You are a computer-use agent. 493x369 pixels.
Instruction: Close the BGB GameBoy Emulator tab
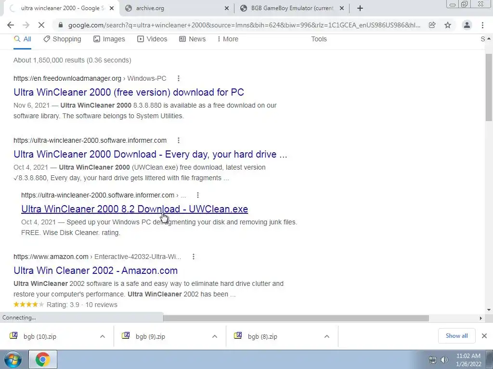(342, 8)
